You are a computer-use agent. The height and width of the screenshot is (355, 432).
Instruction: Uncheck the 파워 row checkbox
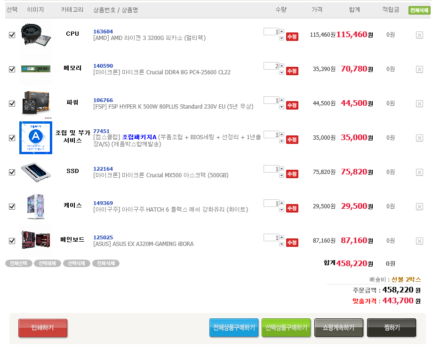pos(12,104)
